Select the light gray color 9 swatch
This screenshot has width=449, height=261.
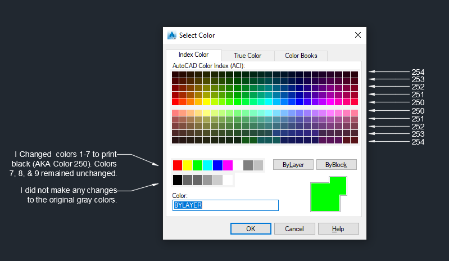click(258, 165)
